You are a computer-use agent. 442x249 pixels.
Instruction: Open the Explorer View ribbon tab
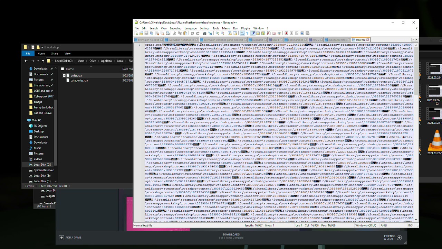coord(67,54)
